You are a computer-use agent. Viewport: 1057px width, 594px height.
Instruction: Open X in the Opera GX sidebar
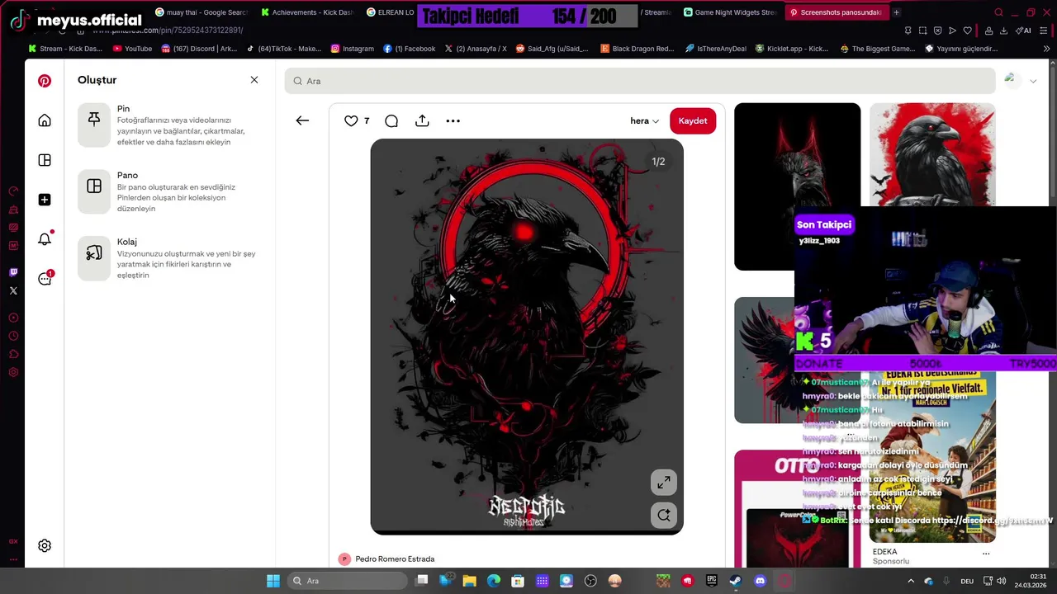click(x=13, y=290)
